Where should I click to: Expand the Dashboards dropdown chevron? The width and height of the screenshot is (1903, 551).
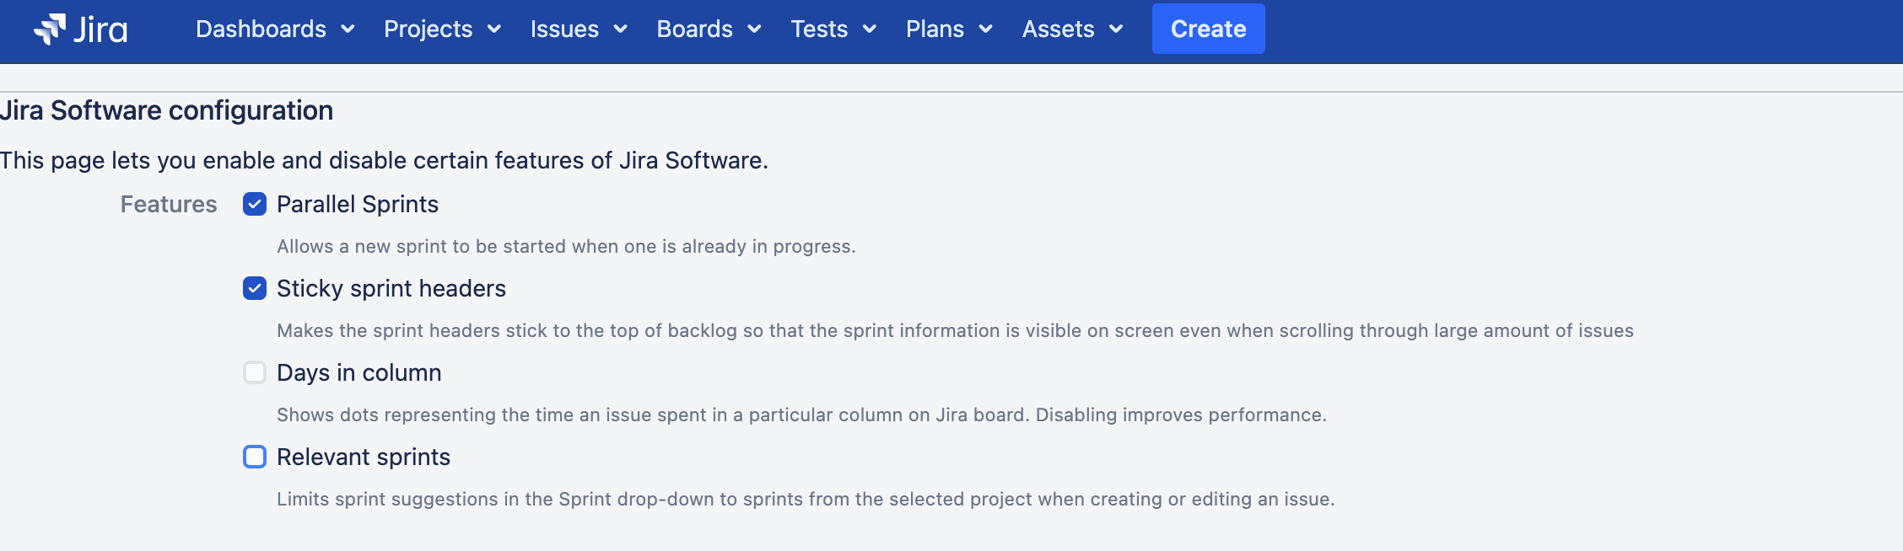[348, 29]
